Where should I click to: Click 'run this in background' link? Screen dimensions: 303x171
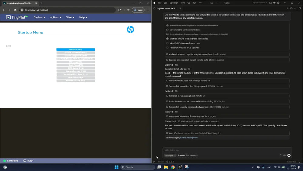click(x=189, y=138)
